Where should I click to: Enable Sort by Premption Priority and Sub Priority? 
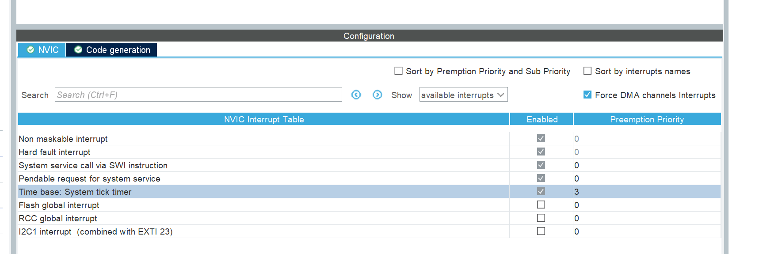click(x=398, y=71)
